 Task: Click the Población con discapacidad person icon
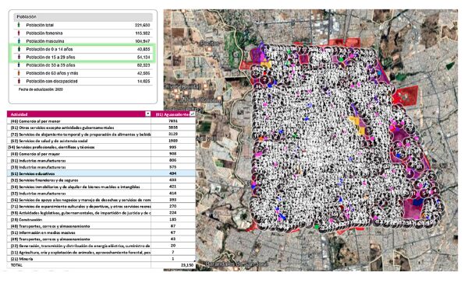pos(19,81)
